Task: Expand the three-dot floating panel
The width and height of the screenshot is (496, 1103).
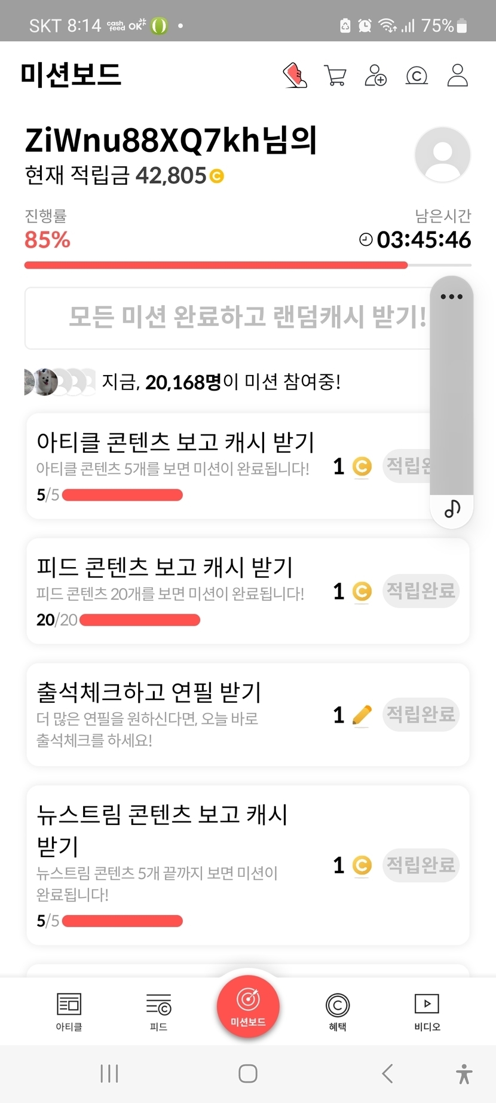Action: pos(451,297)
